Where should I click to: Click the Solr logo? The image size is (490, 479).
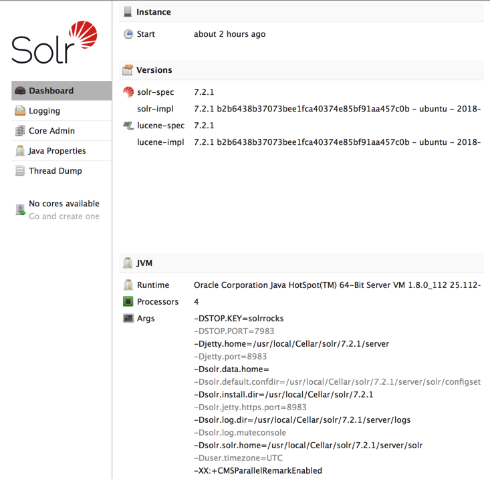tap(55, 43)
